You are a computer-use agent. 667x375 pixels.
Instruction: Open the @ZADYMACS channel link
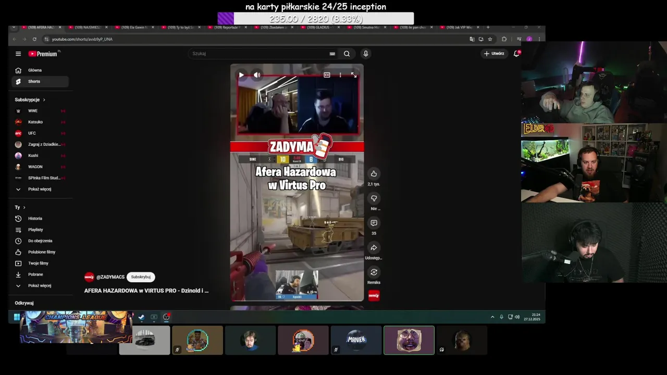pos(110,277)
